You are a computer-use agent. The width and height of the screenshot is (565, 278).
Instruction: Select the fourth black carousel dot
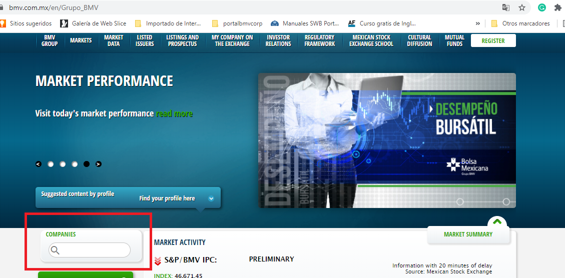87,164
